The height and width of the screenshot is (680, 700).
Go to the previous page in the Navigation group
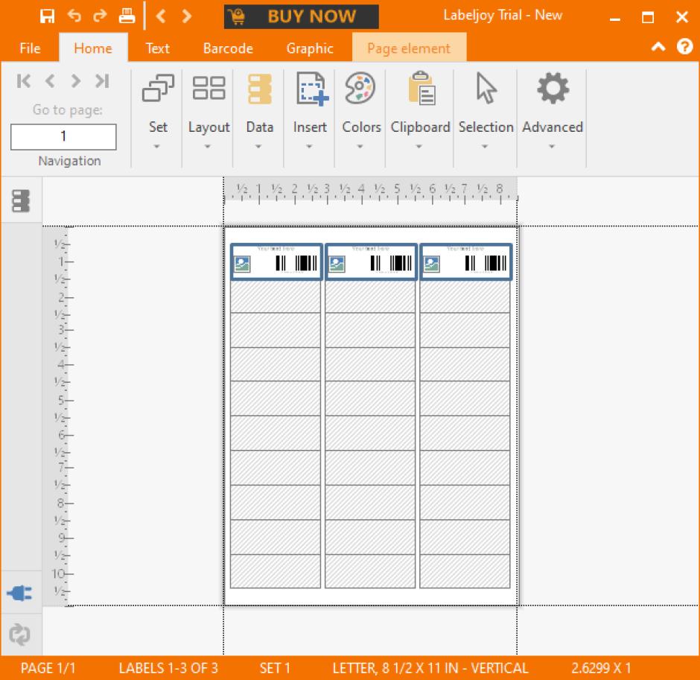(50, 81)
